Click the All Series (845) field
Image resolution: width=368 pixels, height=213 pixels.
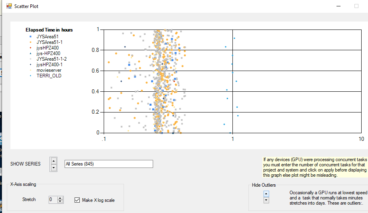click(109, 164)
